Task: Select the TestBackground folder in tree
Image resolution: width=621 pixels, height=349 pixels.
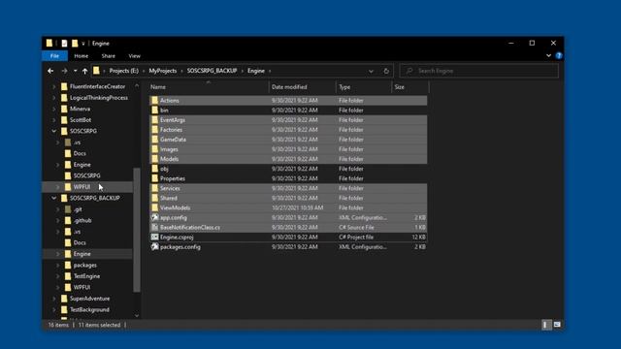Action: click(x=89, y=310)
